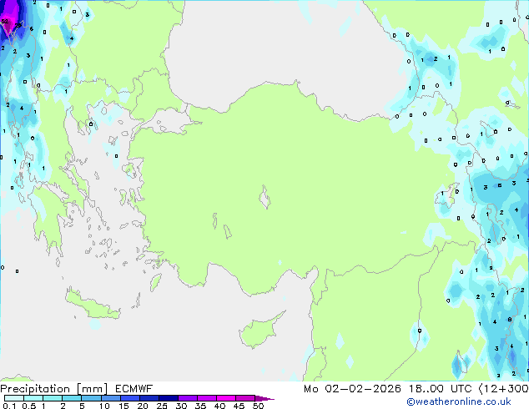The height and width of the screenshot is (409, 529).
Task: Select the 0.5–1 mm legend color swatch
Action: pyautogui.click(x=33, y=398)
